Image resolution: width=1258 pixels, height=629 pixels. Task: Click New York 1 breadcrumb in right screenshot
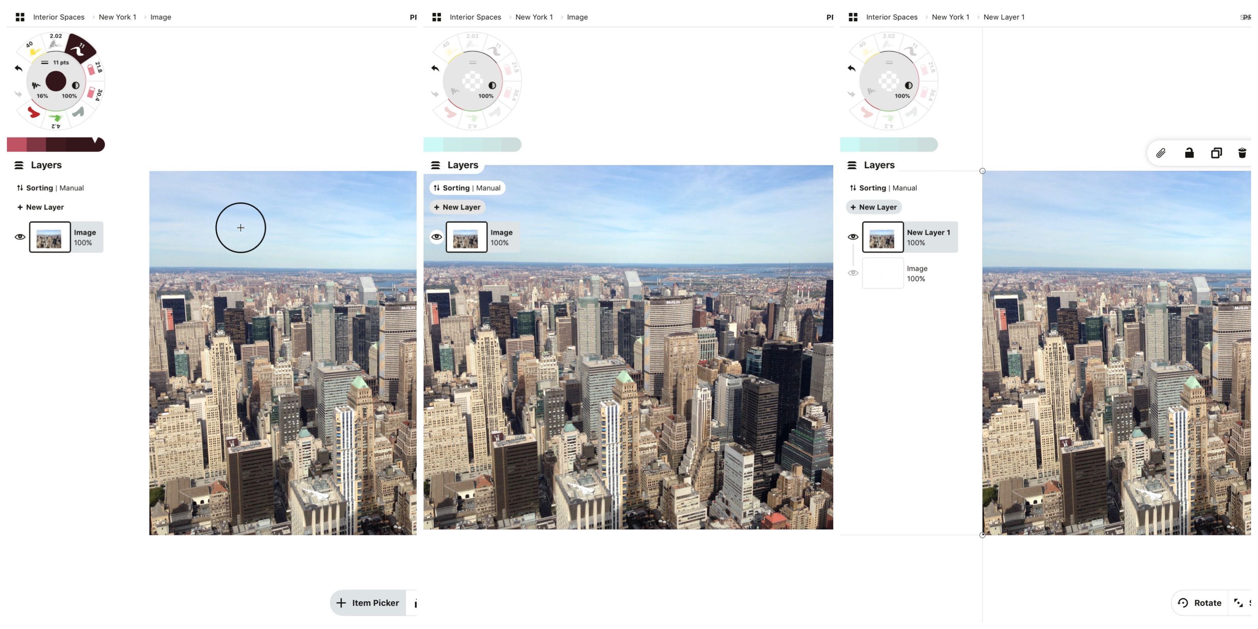pos(950,17)
